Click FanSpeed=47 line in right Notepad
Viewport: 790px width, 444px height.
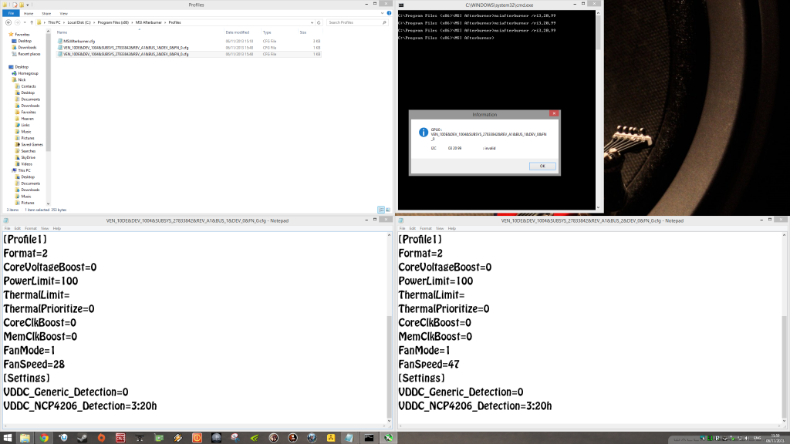[429, 364]
